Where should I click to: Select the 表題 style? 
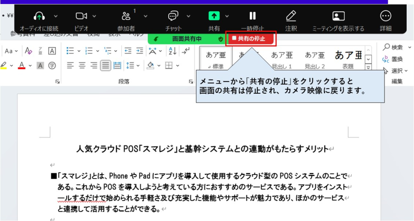coord(348,60)
